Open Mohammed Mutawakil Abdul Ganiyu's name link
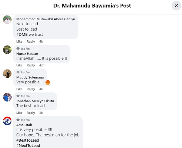This screenshot has height=148, width=182. coord(46,19)
